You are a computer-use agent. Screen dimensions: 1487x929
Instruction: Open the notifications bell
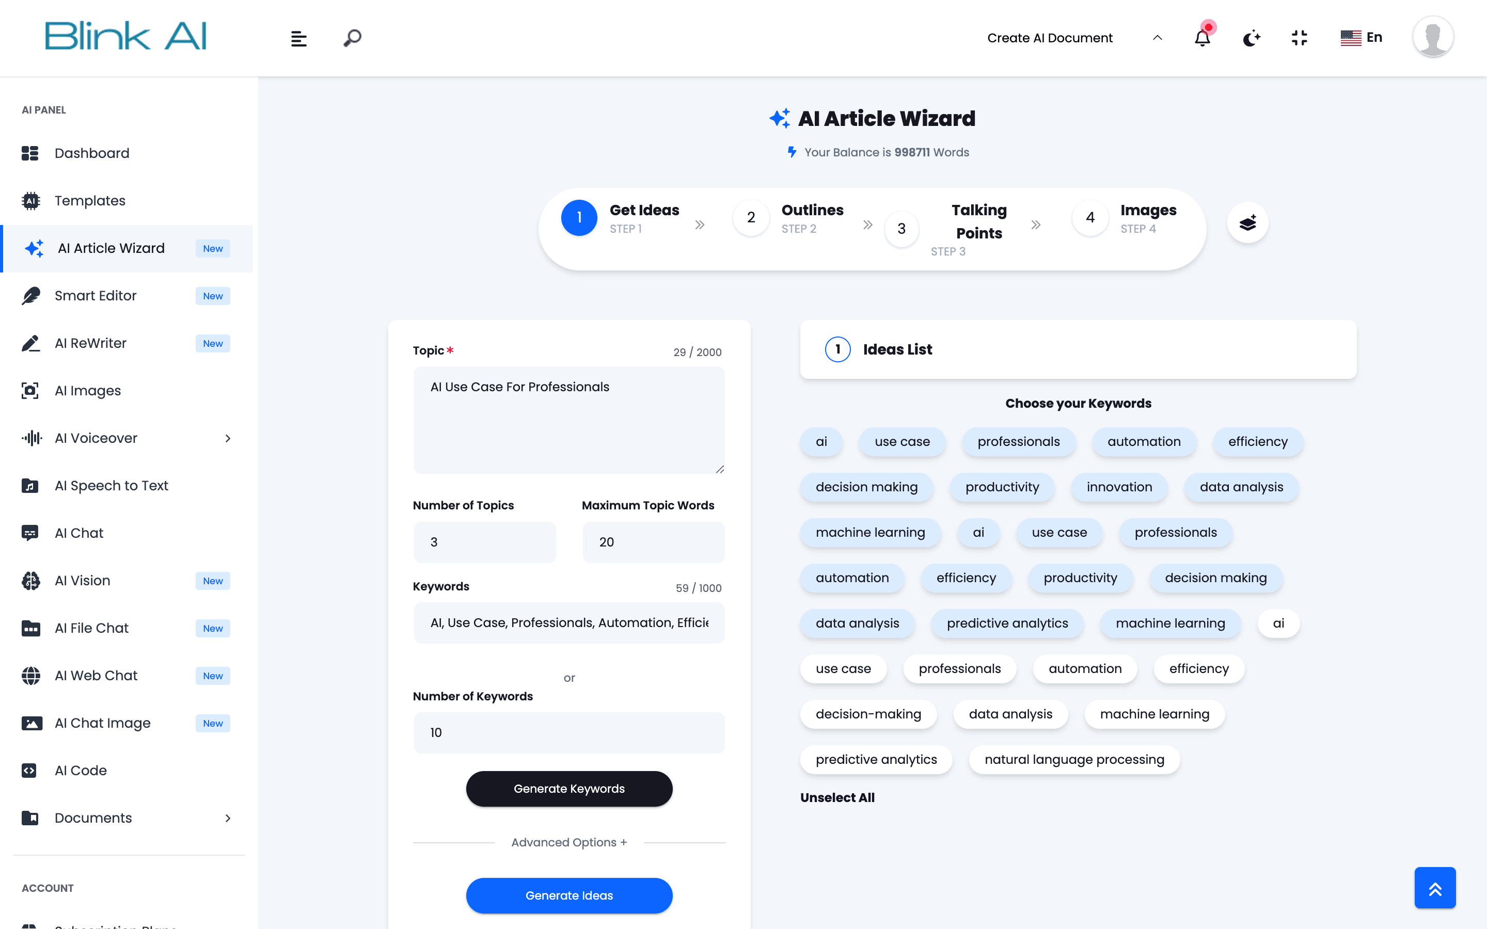tap(1202, 38)
